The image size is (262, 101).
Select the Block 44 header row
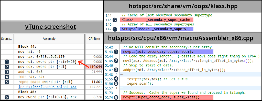click(x=52, y=47)
